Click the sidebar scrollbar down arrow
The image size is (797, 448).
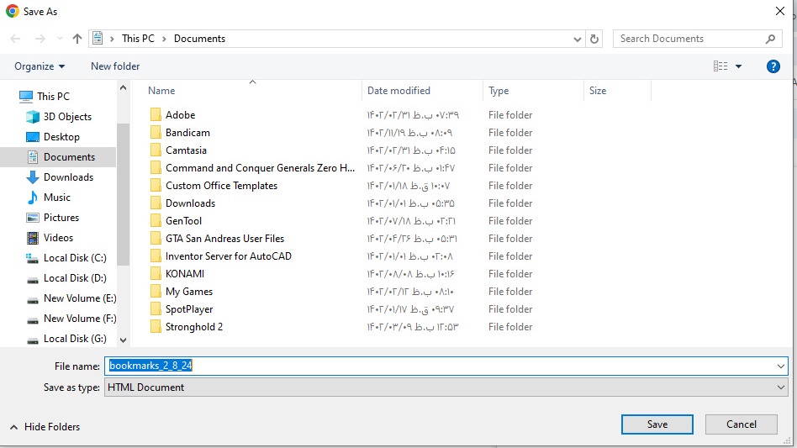coord(123,340)
